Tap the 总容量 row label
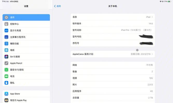This screenshot has width=173, height=103. tap(76, 98)
